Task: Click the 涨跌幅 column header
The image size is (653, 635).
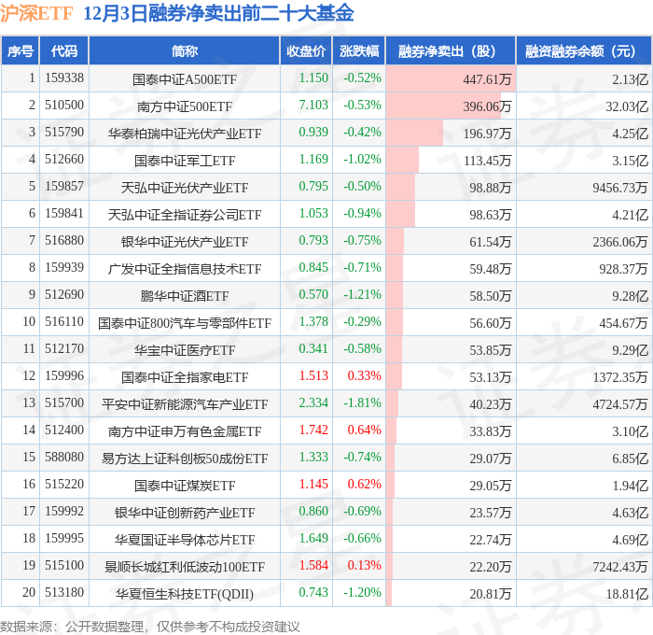Action: tap(359, 50)
